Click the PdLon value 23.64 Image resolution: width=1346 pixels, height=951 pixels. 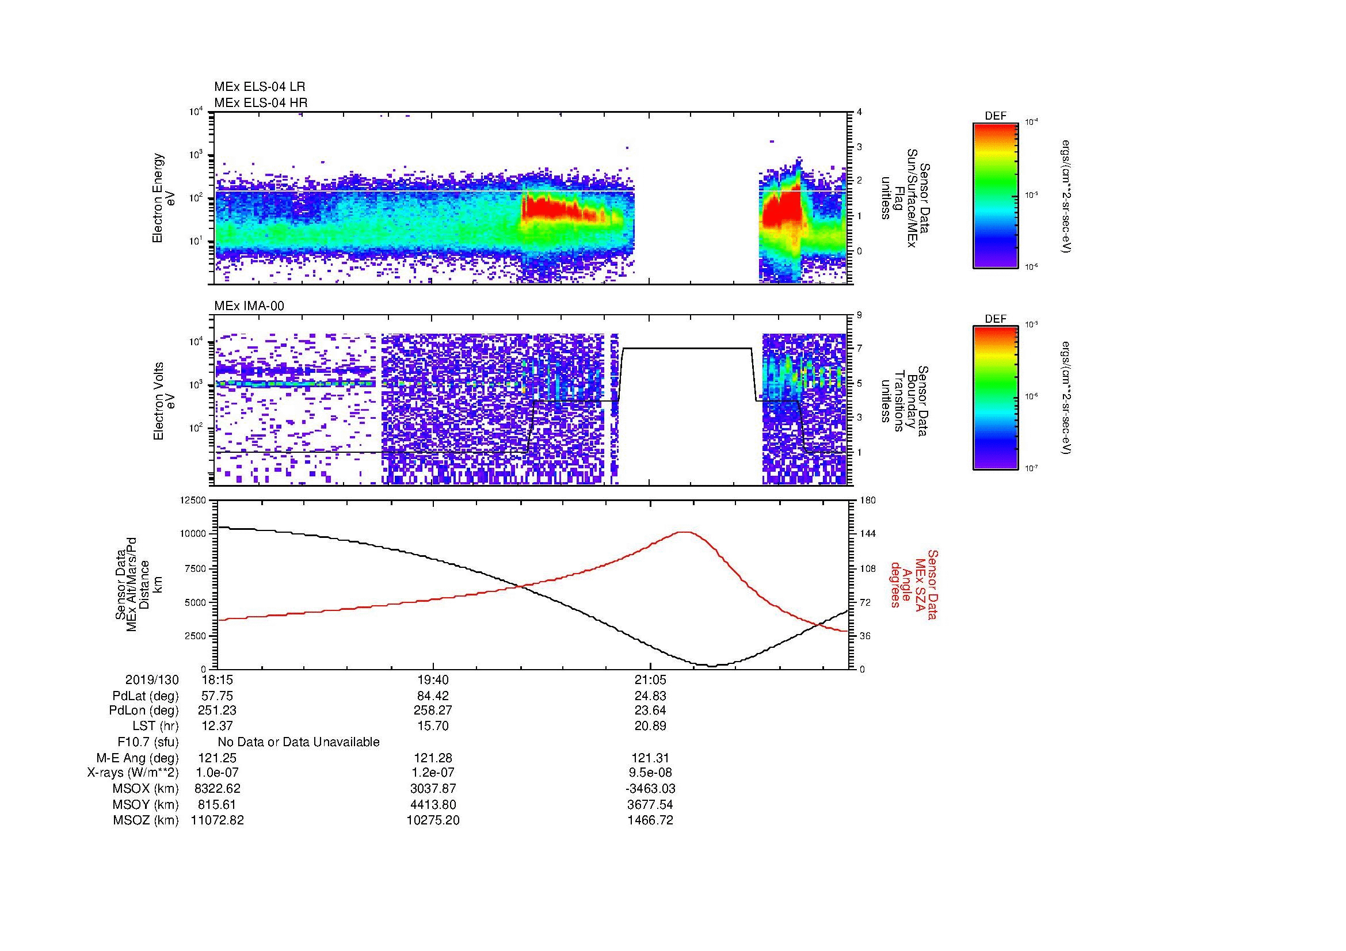(x=650, y=711)
